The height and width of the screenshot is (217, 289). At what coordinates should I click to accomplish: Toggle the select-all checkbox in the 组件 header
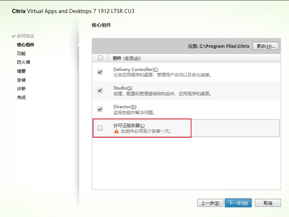pyautogui.click(x=100, y=58)
